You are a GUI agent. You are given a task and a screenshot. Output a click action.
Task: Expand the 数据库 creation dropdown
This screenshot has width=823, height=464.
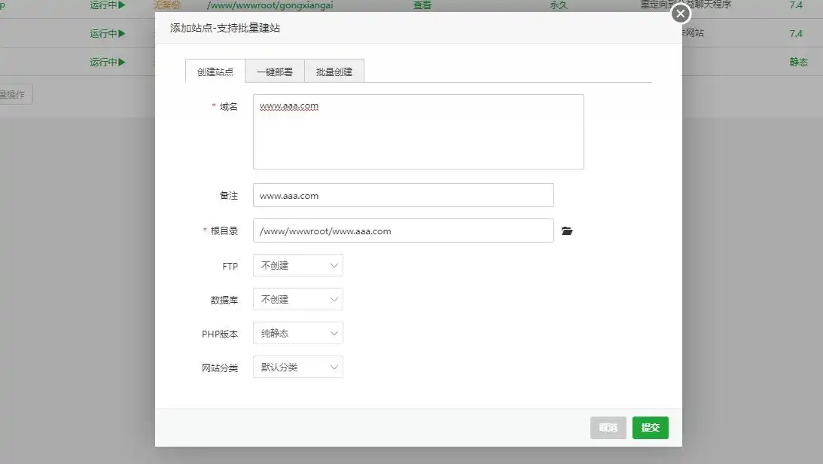297,299
